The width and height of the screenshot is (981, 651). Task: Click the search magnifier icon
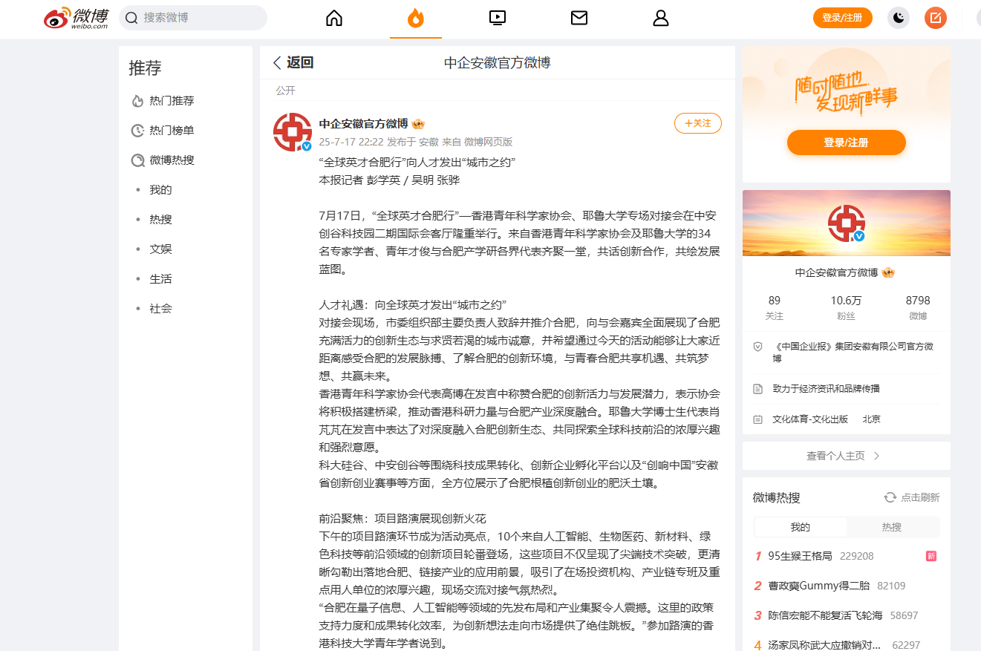[x=131, y=18]
